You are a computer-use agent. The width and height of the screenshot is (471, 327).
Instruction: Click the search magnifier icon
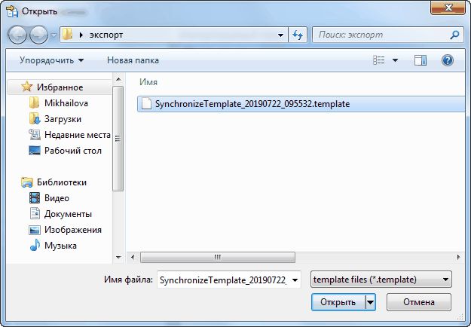click(x=454, y=35)
